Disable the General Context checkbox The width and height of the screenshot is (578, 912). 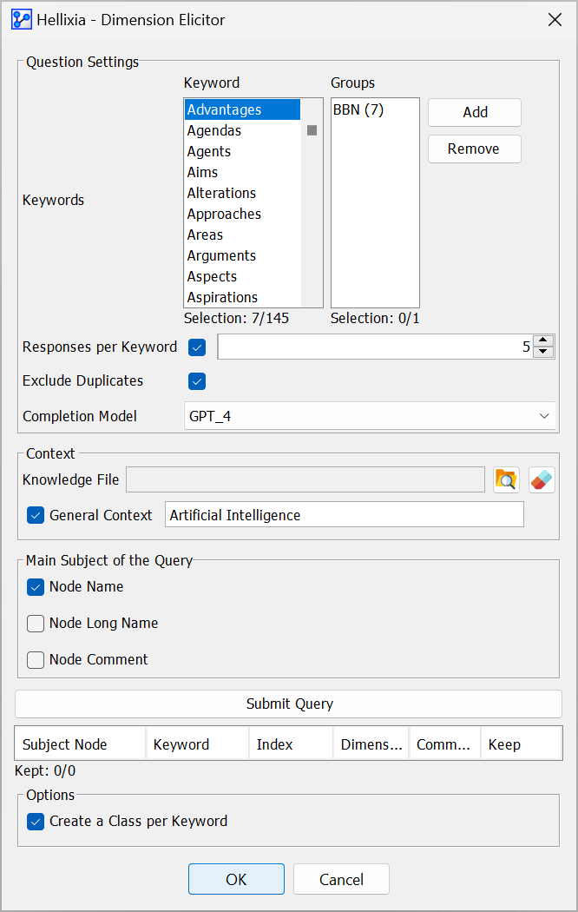36,515
